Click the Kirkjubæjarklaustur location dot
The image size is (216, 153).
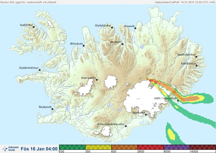click(x=126, y=126)
